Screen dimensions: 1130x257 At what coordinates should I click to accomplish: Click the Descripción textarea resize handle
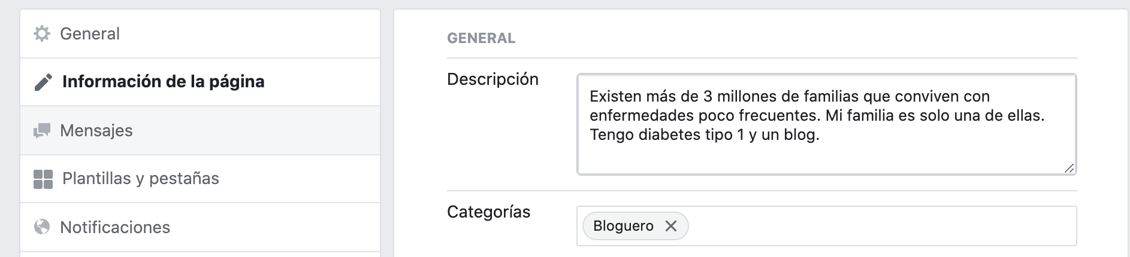[x=1069, y=168]
